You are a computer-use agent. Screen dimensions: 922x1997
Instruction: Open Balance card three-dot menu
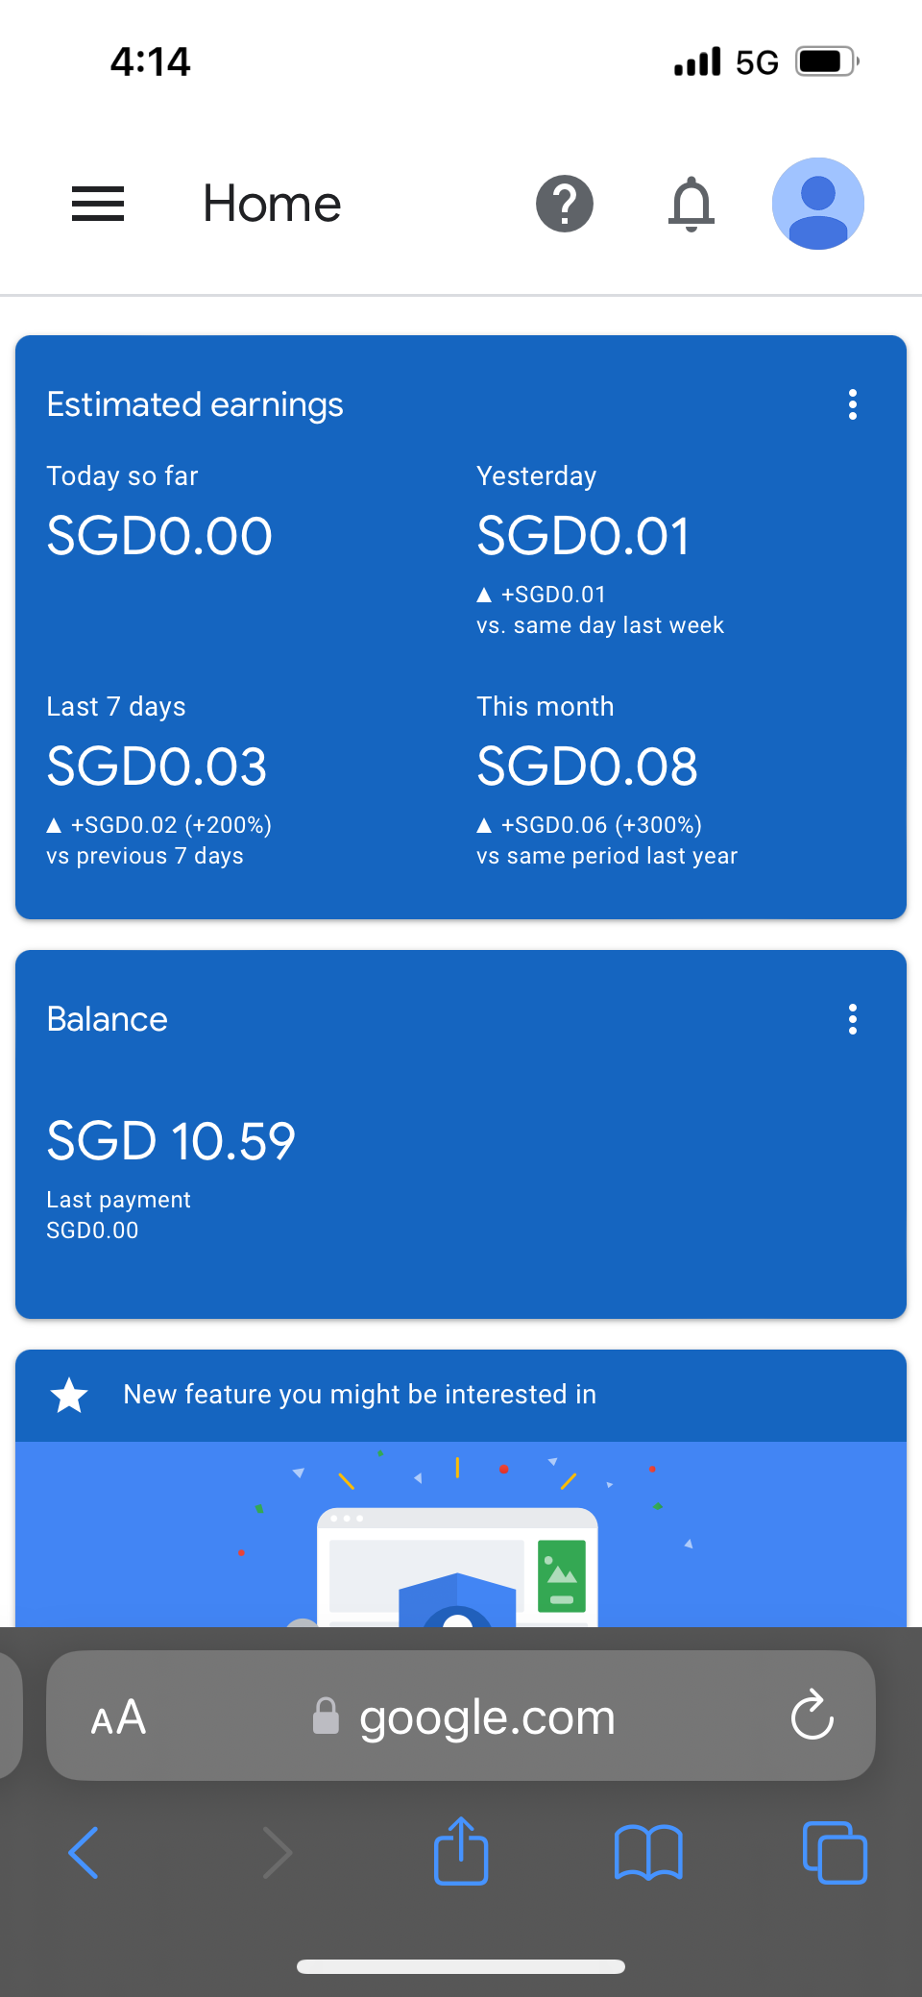853,1019
